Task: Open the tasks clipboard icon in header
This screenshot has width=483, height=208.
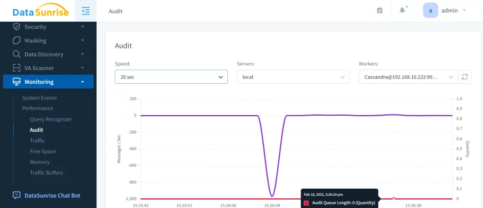Action: [x=380, y=10]
